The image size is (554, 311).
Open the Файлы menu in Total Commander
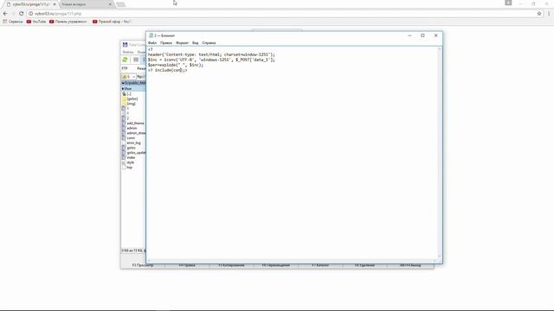(128, 52)
